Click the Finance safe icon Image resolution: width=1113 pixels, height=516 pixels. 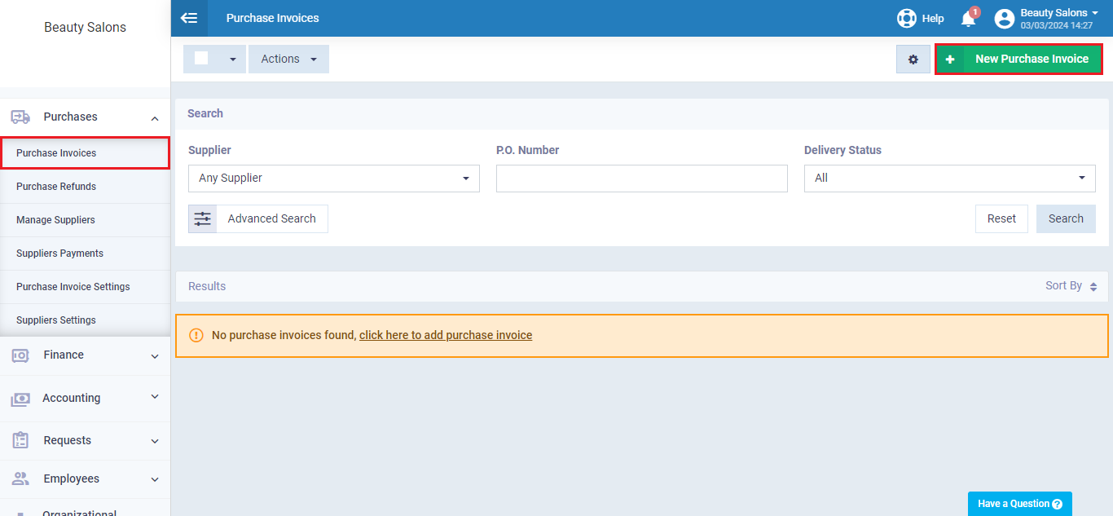(20, 355)
